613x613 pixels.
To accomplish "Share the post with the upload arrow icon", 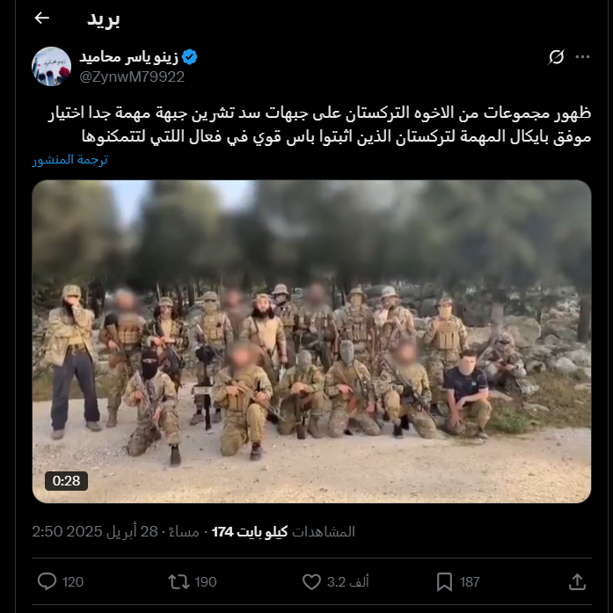I will [577, 581].
